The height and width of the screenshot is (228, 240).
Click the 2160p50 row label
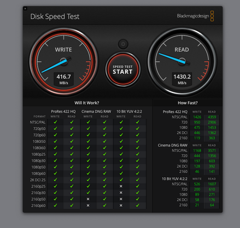[x=38, y=199]
